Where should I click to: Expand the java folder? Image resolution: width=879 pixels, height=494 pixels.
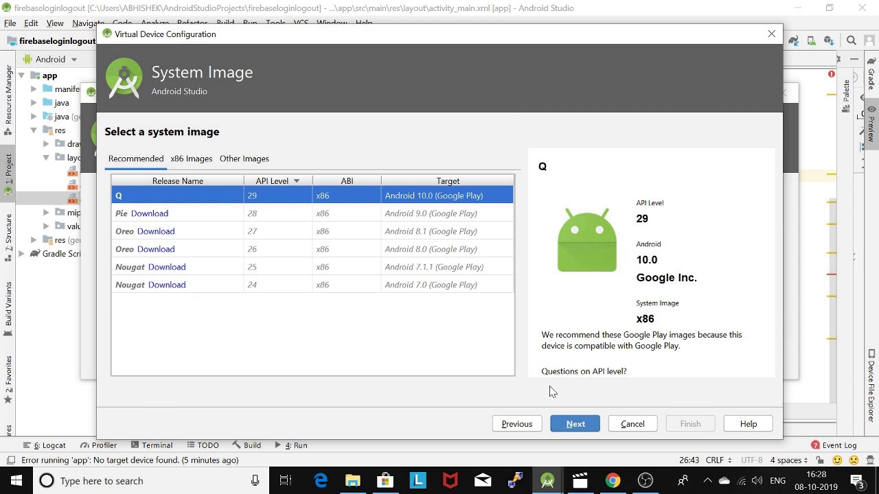(34, 103)
